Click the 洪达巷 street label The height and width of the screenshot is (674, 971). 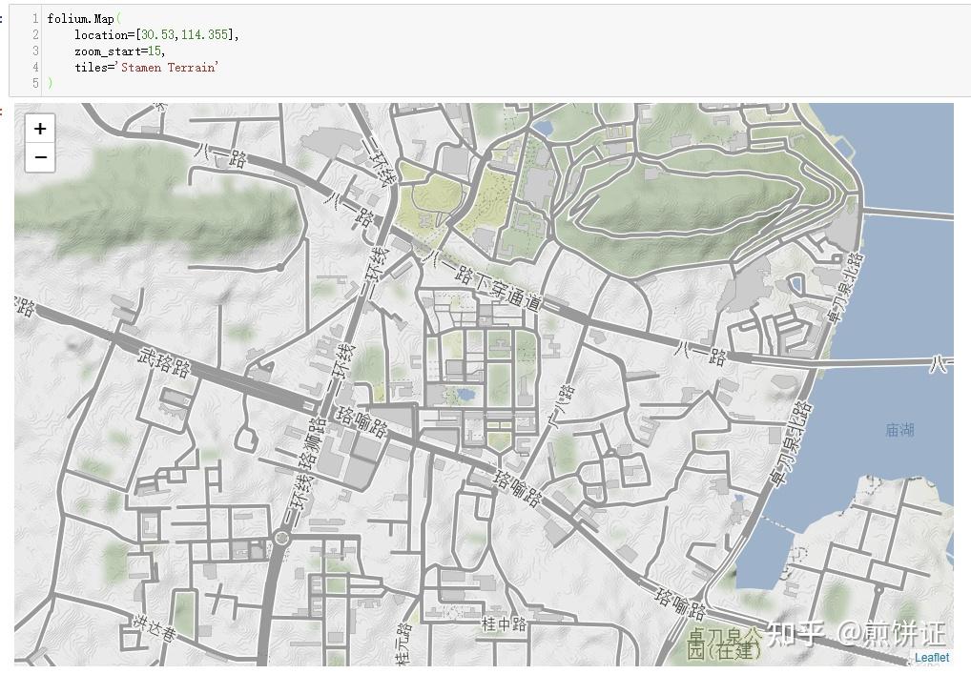click(x=155, y=629)
